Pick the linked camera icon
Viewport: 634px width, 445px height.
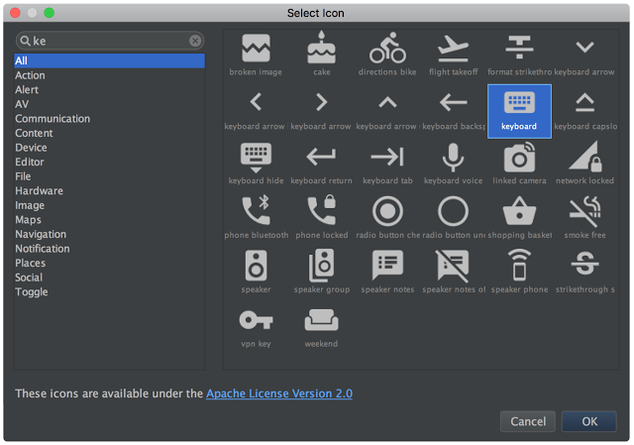point(519,157)
